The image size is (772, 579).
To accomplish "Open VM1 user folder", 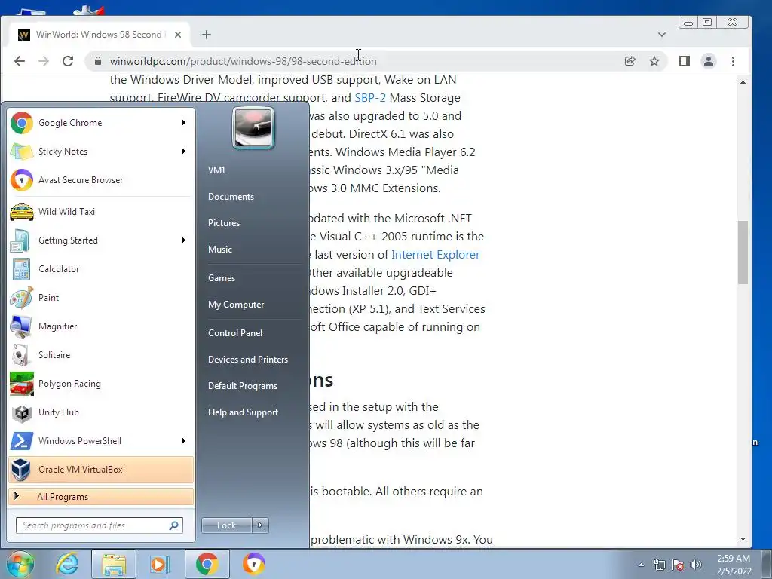I will [216, 170].
